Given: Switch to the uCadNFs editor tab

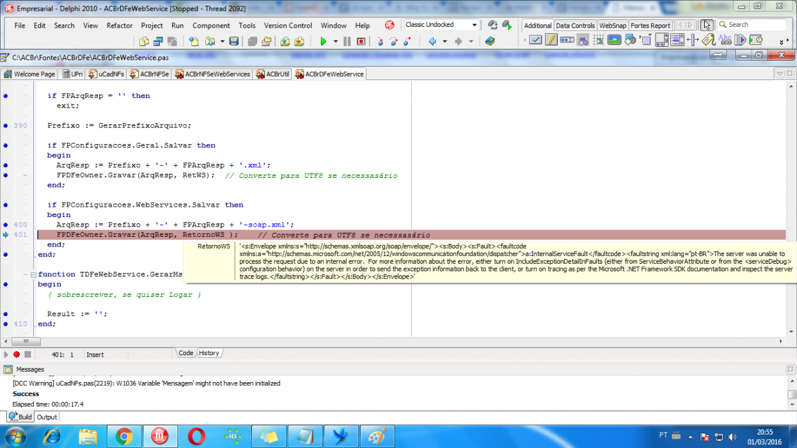Looking at the screenshot, I should tap(106, 74).
